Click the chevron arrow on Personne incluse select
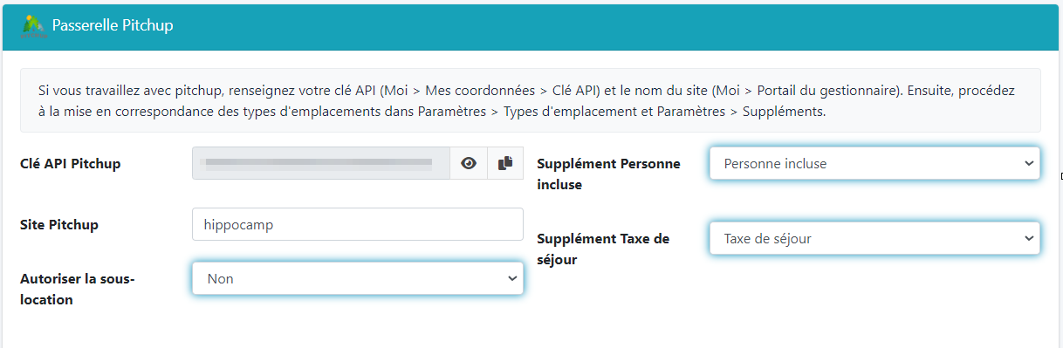This screenshot has height=348, width=1063. pyautogui.click(x=1028, y=163)
